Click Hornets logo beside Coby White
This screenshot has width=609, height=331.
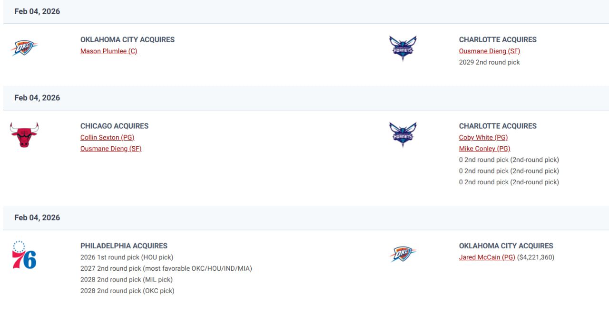403,134
